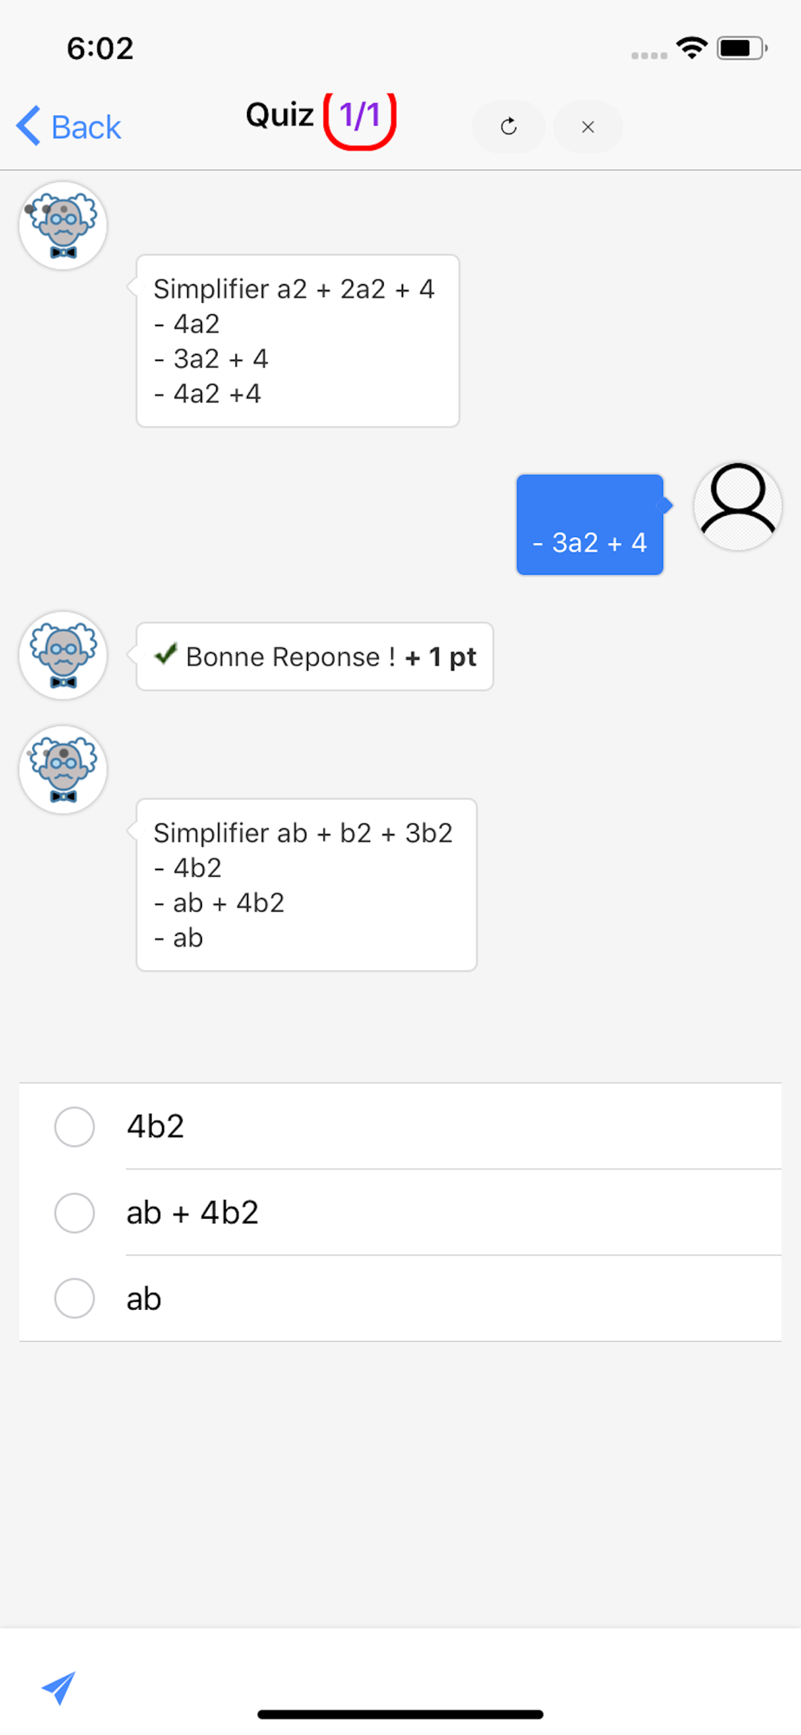
Task: Choose the ab + 4b2 radio option
Action: coord(75,1212)
